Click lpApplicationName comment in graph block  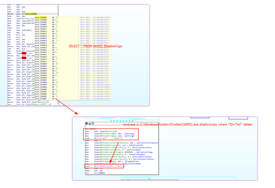132,164
